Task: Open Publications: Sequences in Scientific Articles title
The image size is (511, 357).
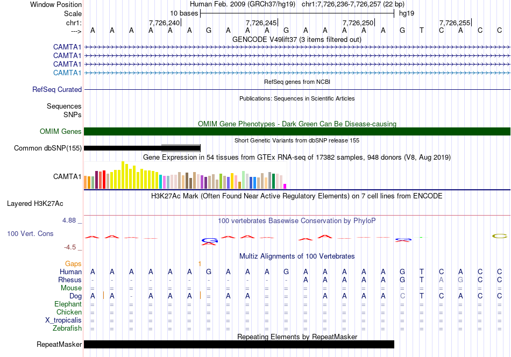Action: 297,98
